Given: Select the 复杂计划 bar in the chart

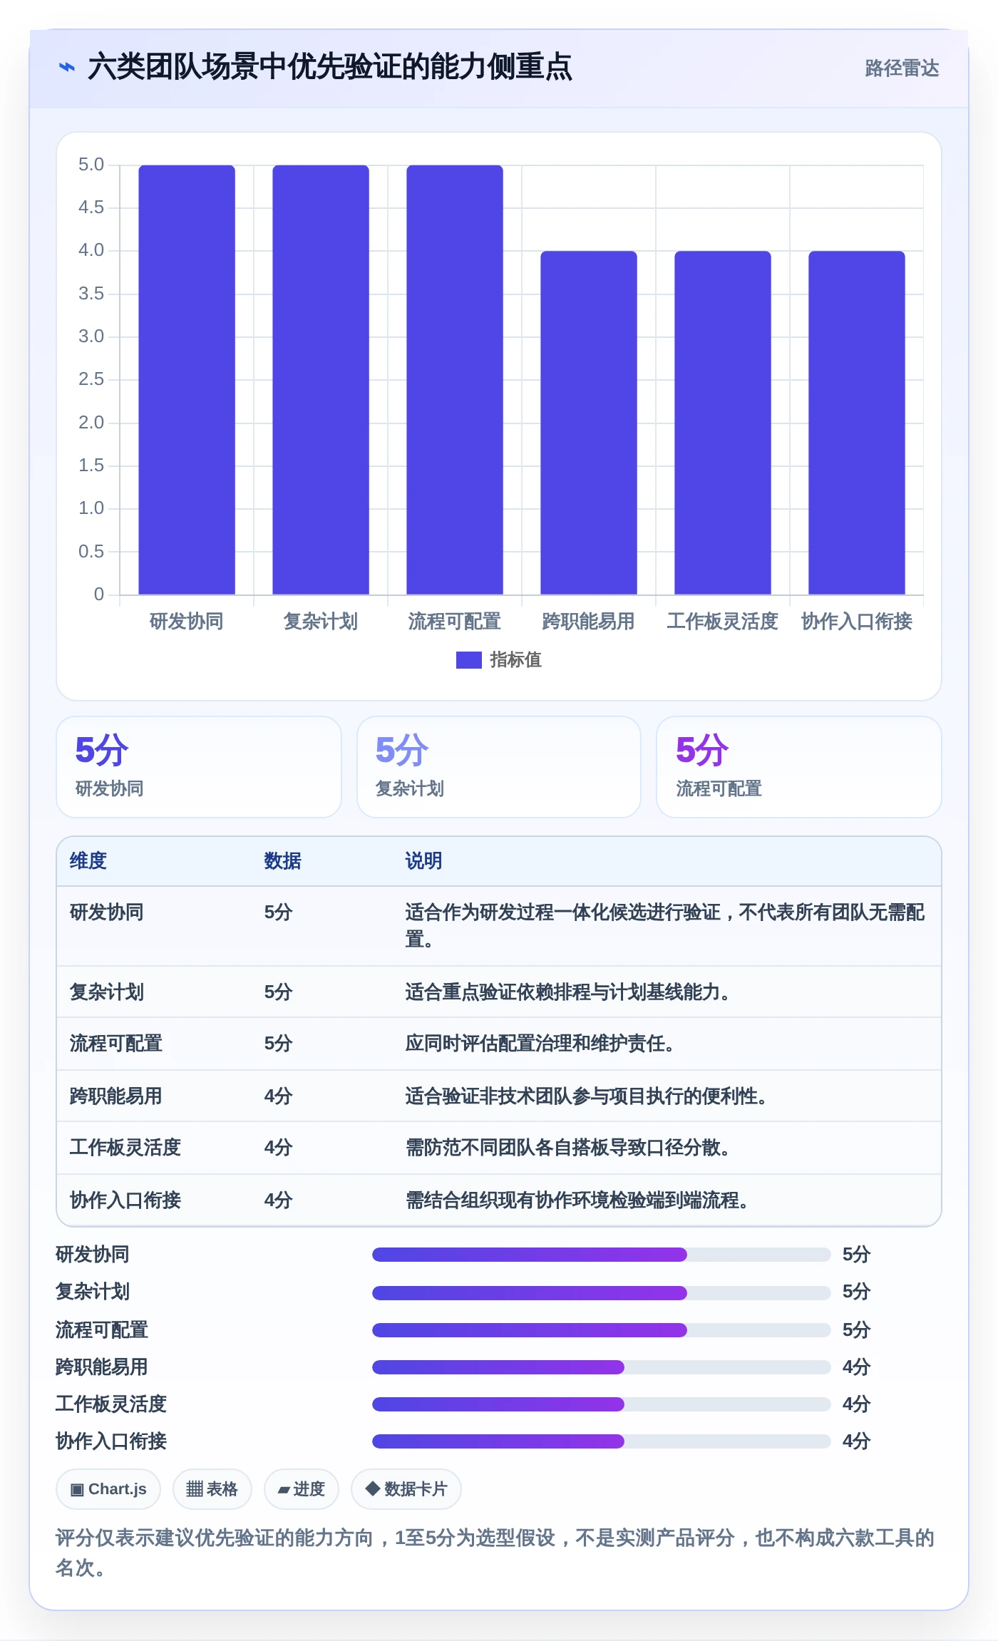Looking at the screenshot, I should tap(321, 380).
